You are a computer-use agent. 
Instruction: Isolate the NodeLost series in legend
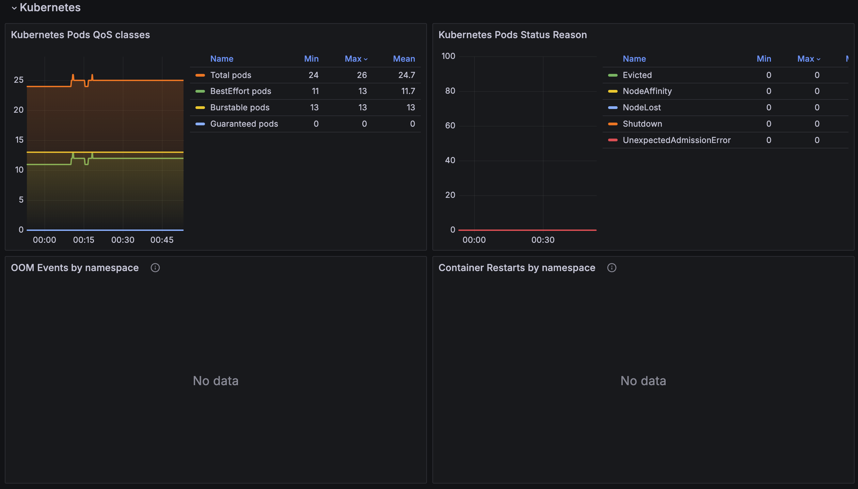(641, 107)
